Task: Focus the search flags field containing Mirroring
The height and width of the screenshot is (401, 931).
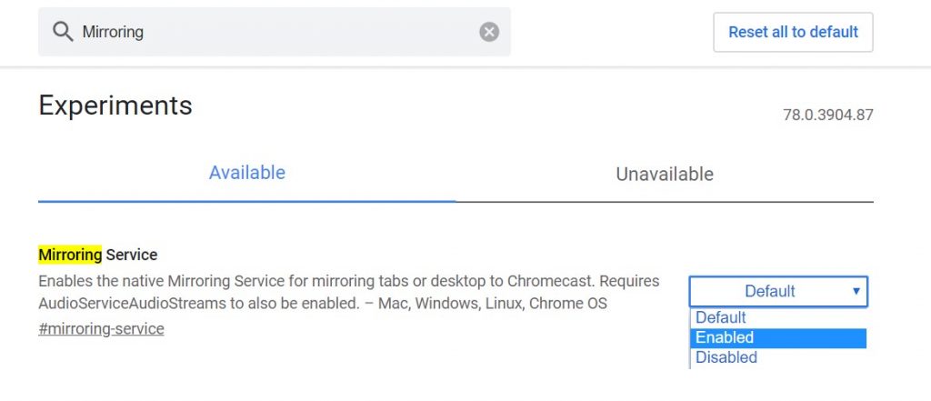Action: tap(275, 32)
